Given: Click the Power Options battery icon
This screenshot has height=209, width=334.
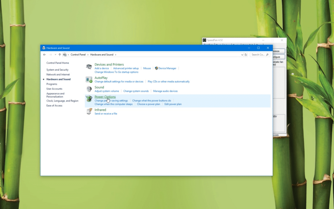Looking at the screenshot, I should 89,99.
